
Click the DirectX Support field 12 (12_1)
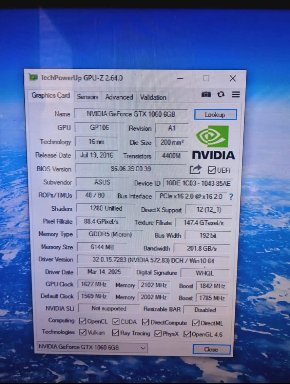click(209, 210)
